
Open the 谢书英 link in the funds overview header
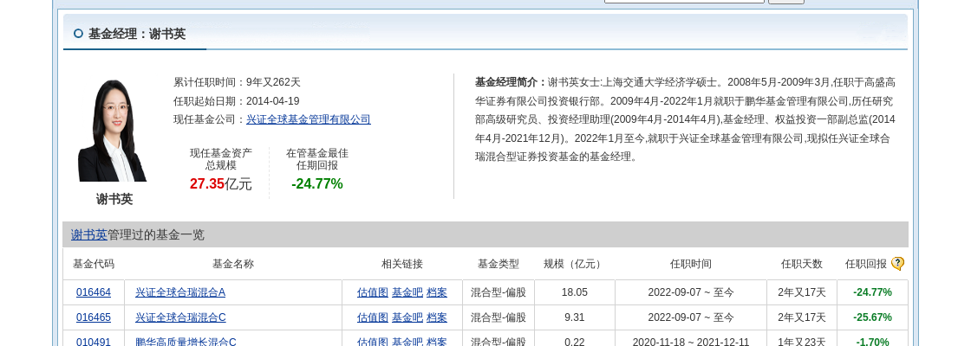88,234
